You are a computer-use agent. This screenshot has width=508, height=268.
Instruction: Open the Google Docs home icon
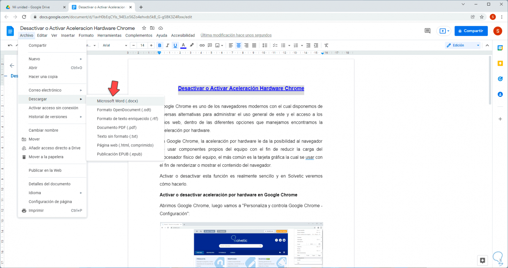pos(10,31)
